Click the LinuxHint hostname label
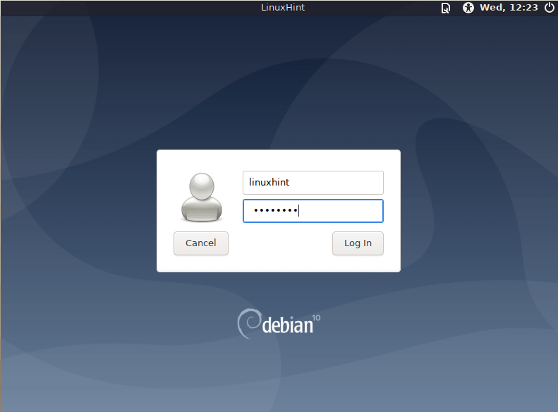 283,8
